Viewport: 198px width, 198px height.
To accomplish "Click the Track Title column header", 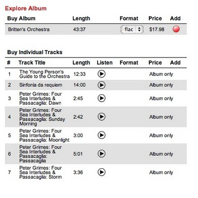I will [32, 63].
